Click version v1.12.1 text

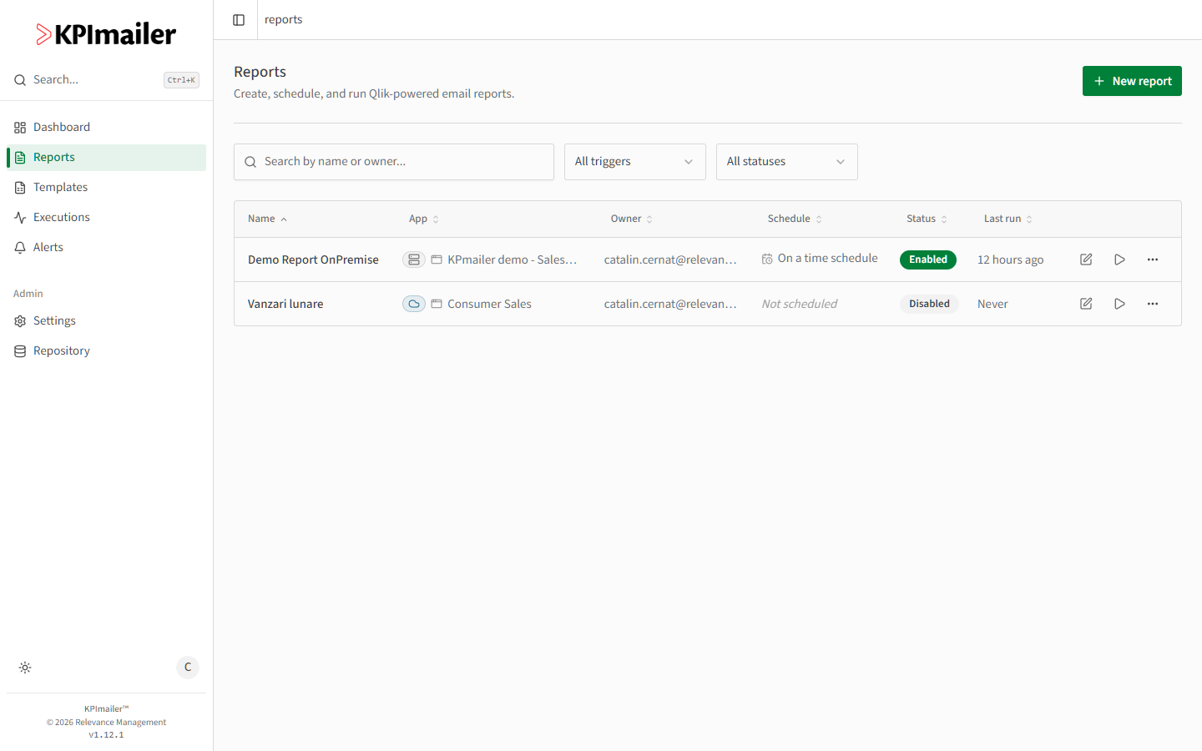click(106, 735)
